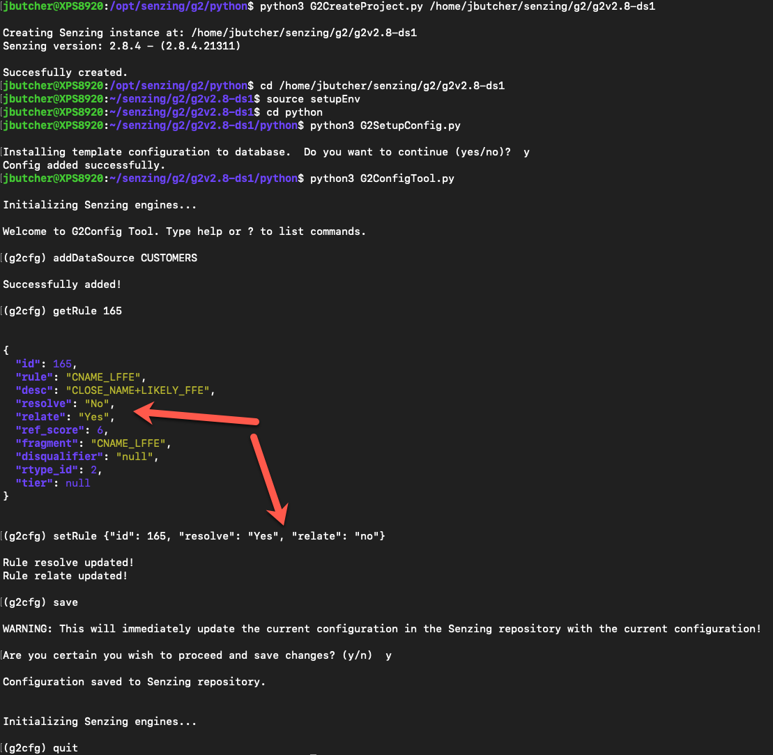Screen dimensions: 773x755
Task: Click the red arrow pointing to resolve
Action: [196, 414]
